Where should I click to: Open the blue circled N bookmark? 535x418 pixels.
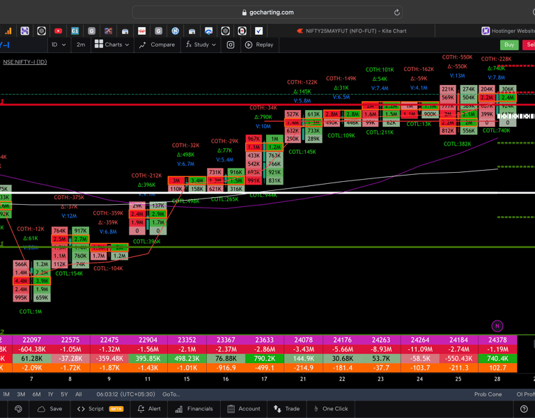175,31
